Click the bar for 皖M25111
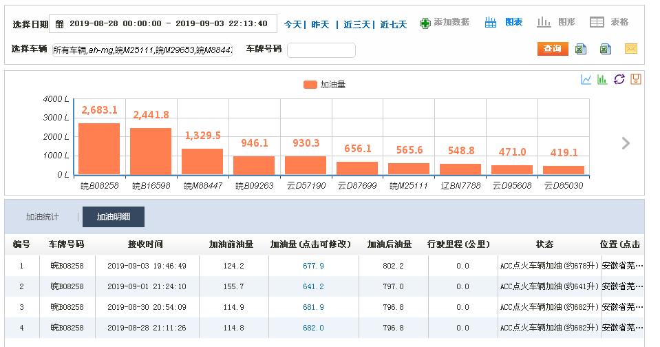Viewport: 660px width, 347px height. tap(409, 169)
